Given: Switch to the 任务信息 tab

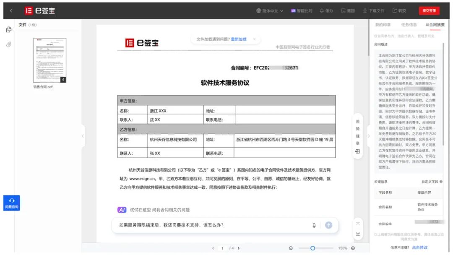Looking at the screenshot, I should point(409,25).
